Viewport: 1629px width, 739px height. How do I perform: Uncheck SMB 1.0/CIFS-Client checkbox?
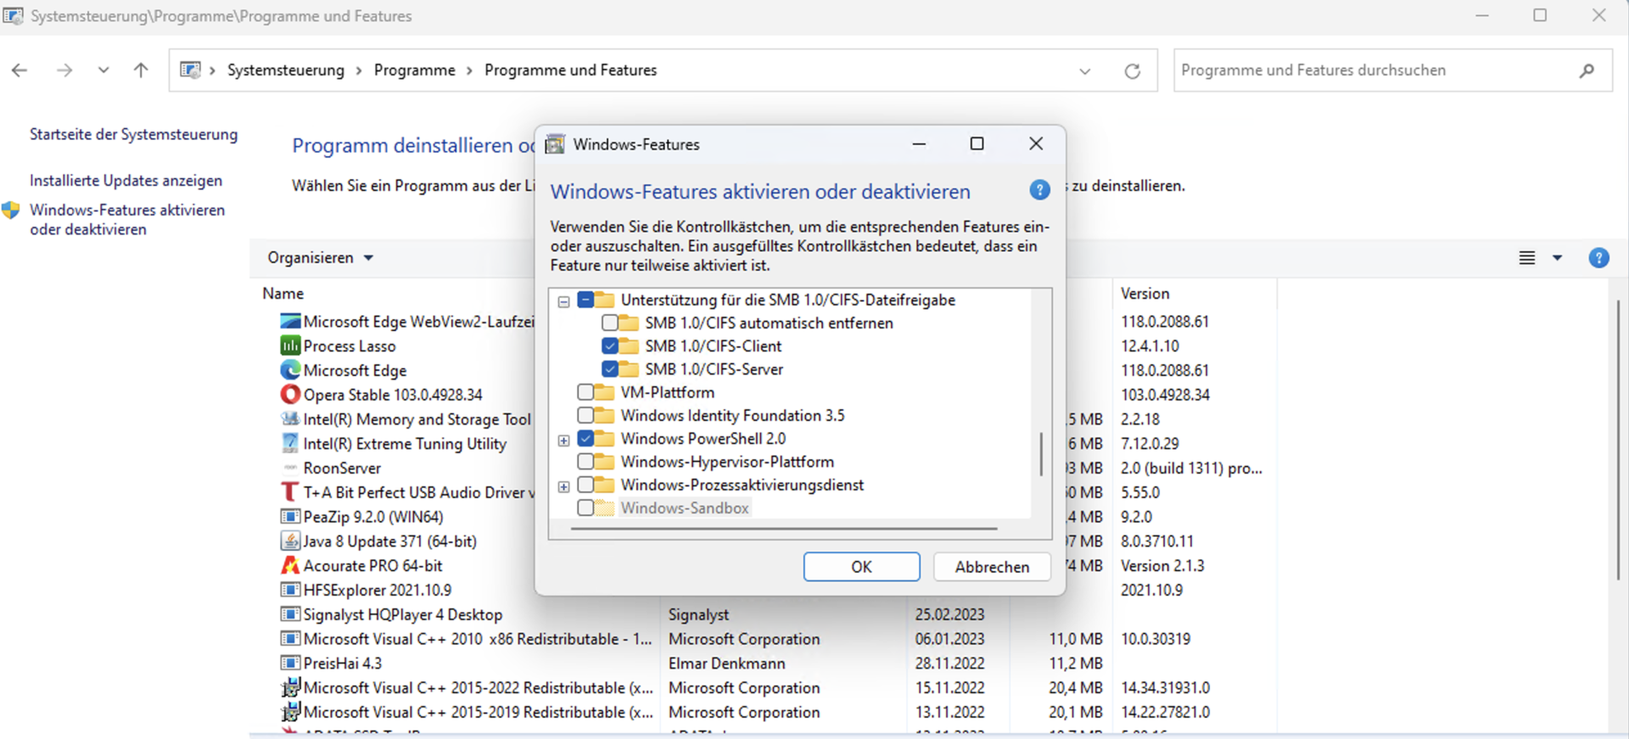[609, 346]
